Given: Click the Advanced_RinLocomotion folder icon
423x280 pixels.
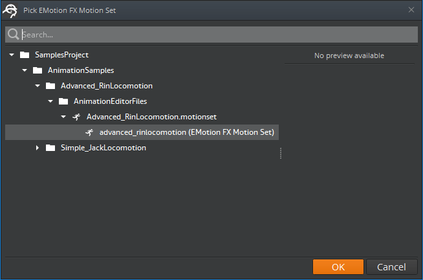Looking at the screenshot, I should pos(50,86).
